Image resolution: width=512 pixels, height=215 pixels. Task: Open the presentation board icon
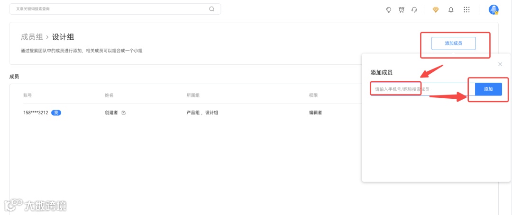(402, 10)
